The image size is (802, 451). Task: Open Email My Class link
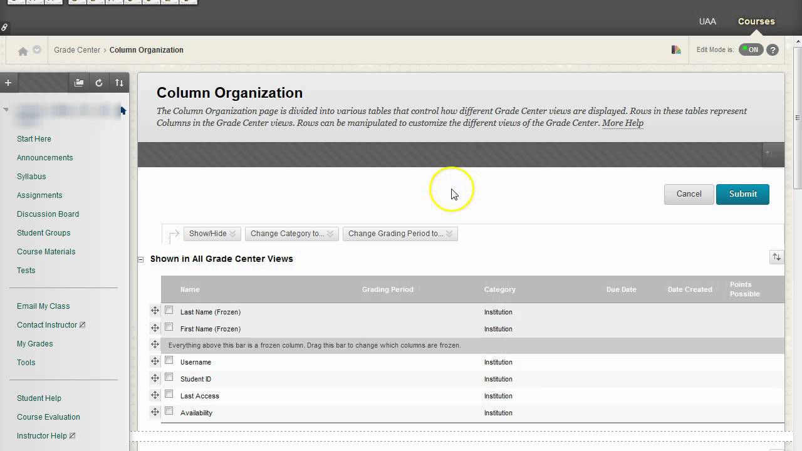pyautogui.click(x=43, y=306)
